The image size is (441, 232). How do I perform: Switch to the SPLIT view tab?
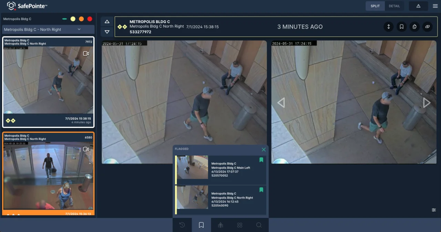point(375,6)
